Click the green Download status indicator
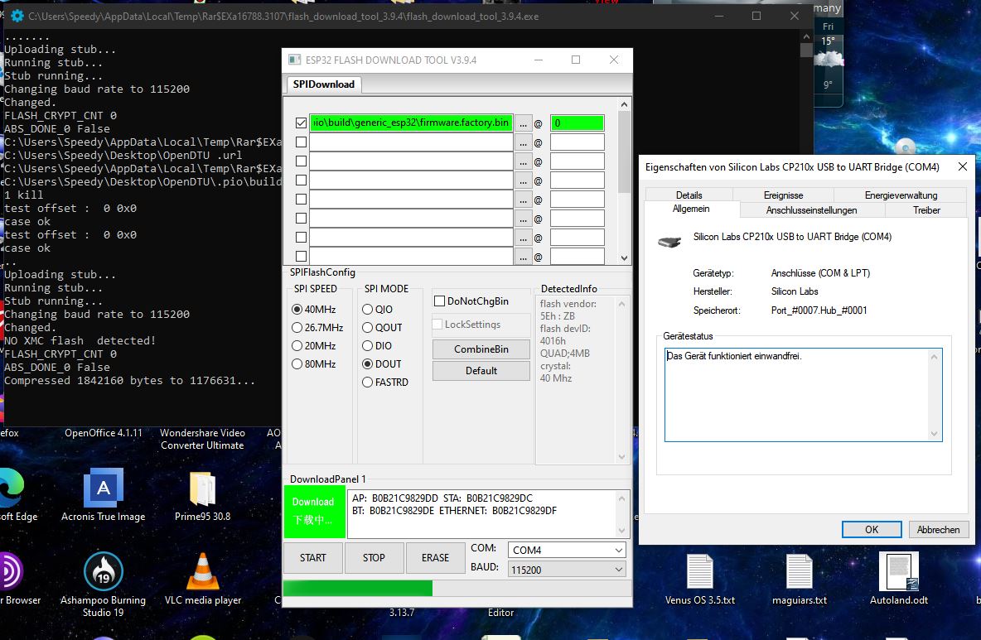Image resolution: width=981 pixels, height=640 pixels. click(x=313, y=511)
